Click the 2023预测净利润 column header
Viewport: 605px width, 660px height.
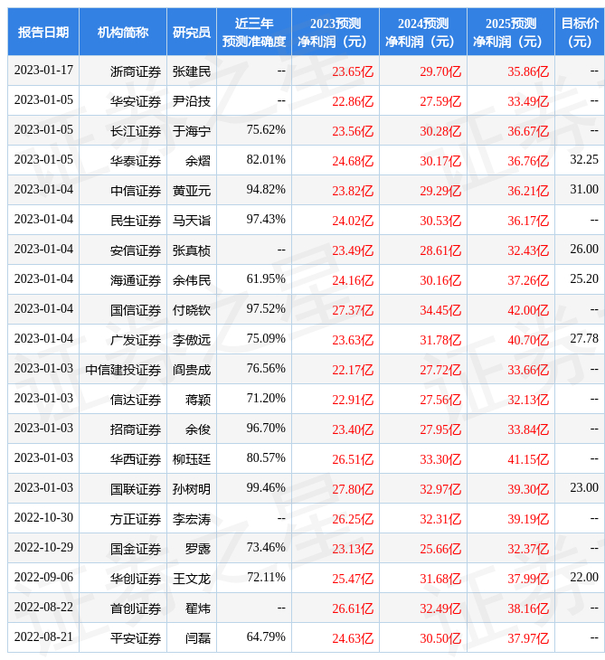pos(336,32)
